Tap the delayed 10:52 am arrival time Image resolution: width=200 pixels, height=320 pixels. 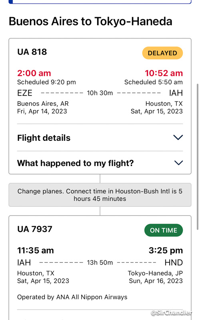click(164, 73)
